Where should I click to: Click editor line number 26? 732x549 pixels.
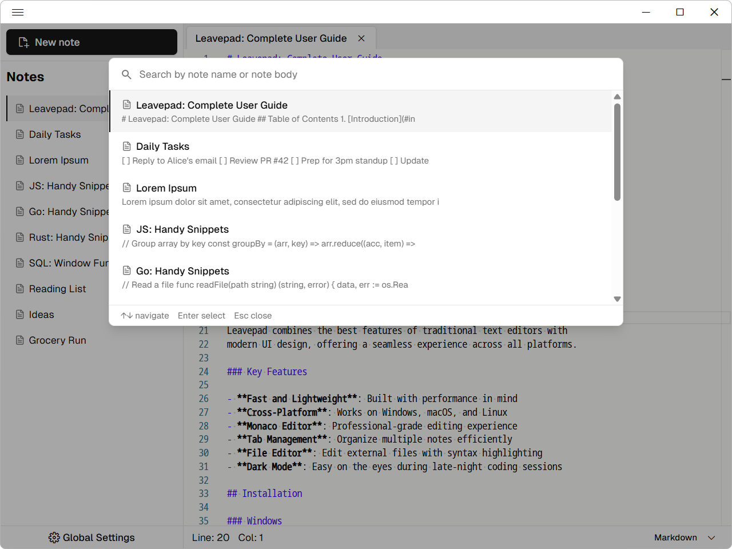coord(204,399)
